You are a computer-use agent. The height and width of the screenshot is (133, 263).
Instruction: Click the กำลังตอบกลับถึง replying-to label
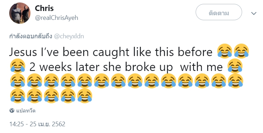tap(31, 36)
